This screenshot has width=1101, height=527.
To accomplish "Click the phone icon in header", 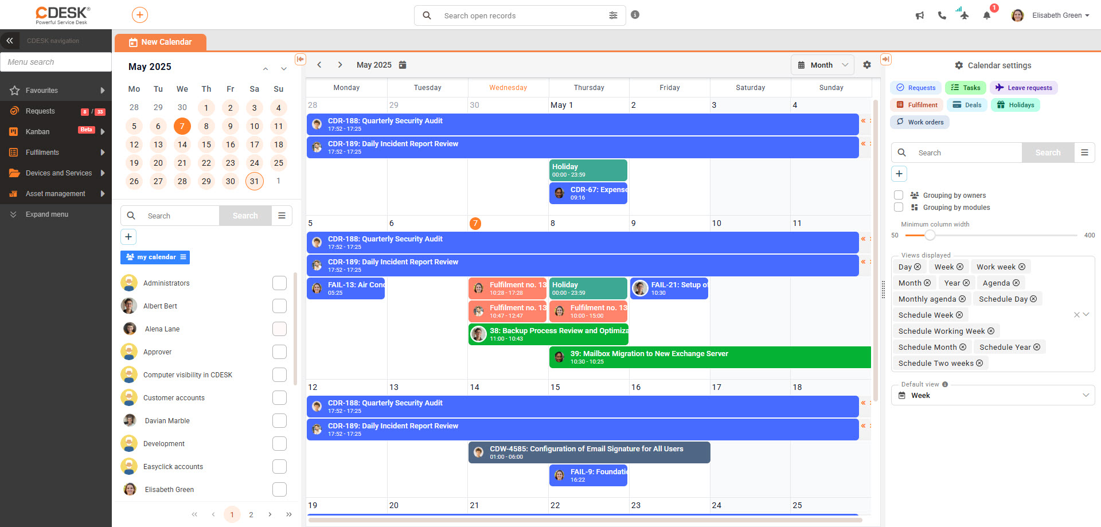I will (x=942, y=15).
